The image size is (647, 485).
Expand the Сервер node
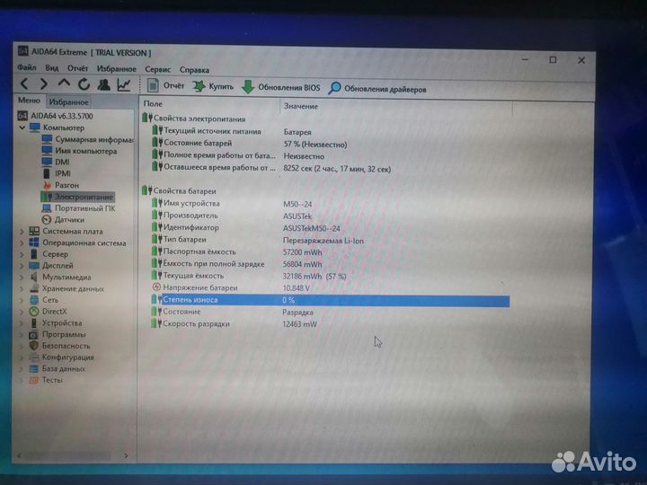pos(22,254)
